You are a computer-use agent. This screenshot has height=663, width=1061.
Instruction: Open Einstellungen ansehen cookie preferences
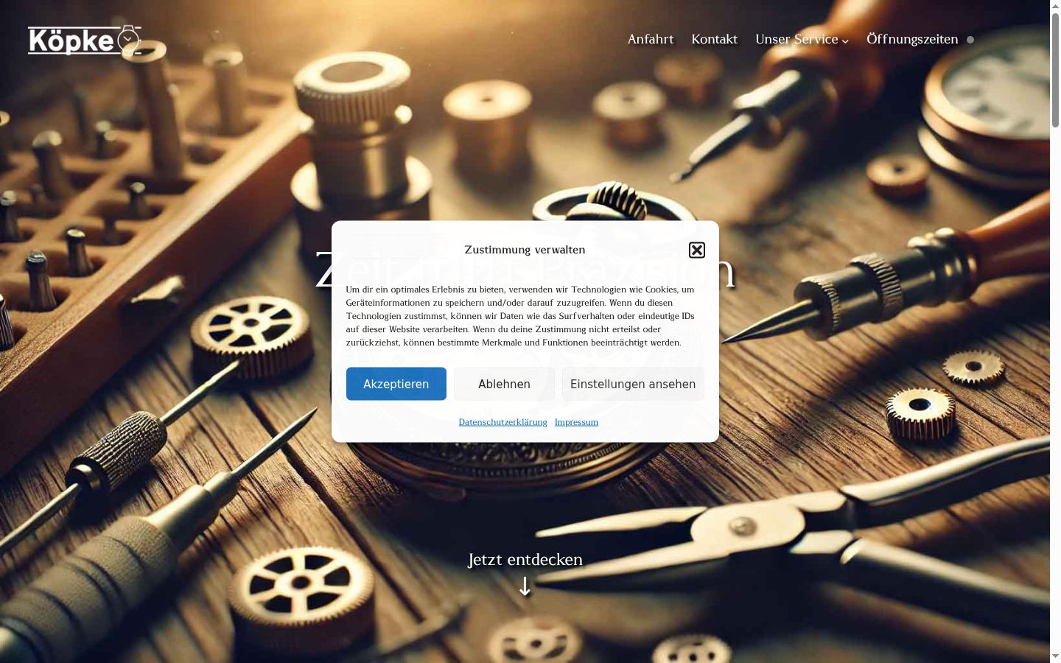coord(633,384)
